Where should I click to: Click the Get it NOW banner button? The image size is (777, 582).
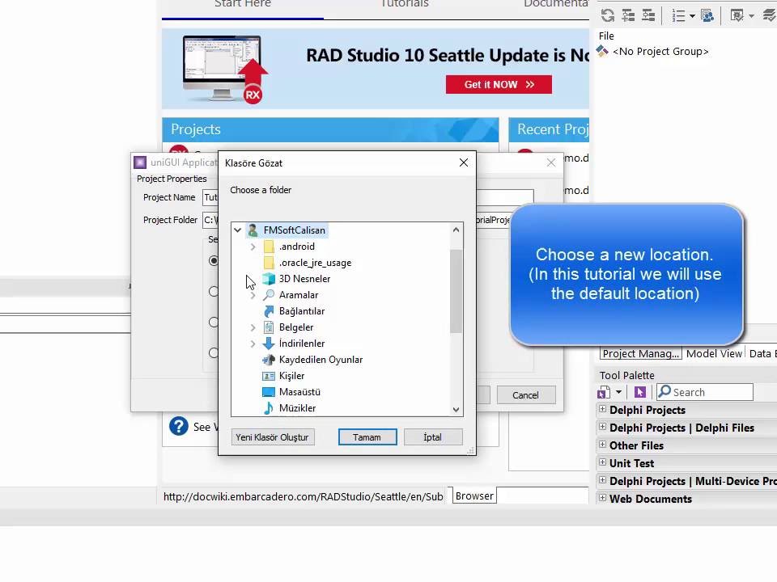pos(499,85)
